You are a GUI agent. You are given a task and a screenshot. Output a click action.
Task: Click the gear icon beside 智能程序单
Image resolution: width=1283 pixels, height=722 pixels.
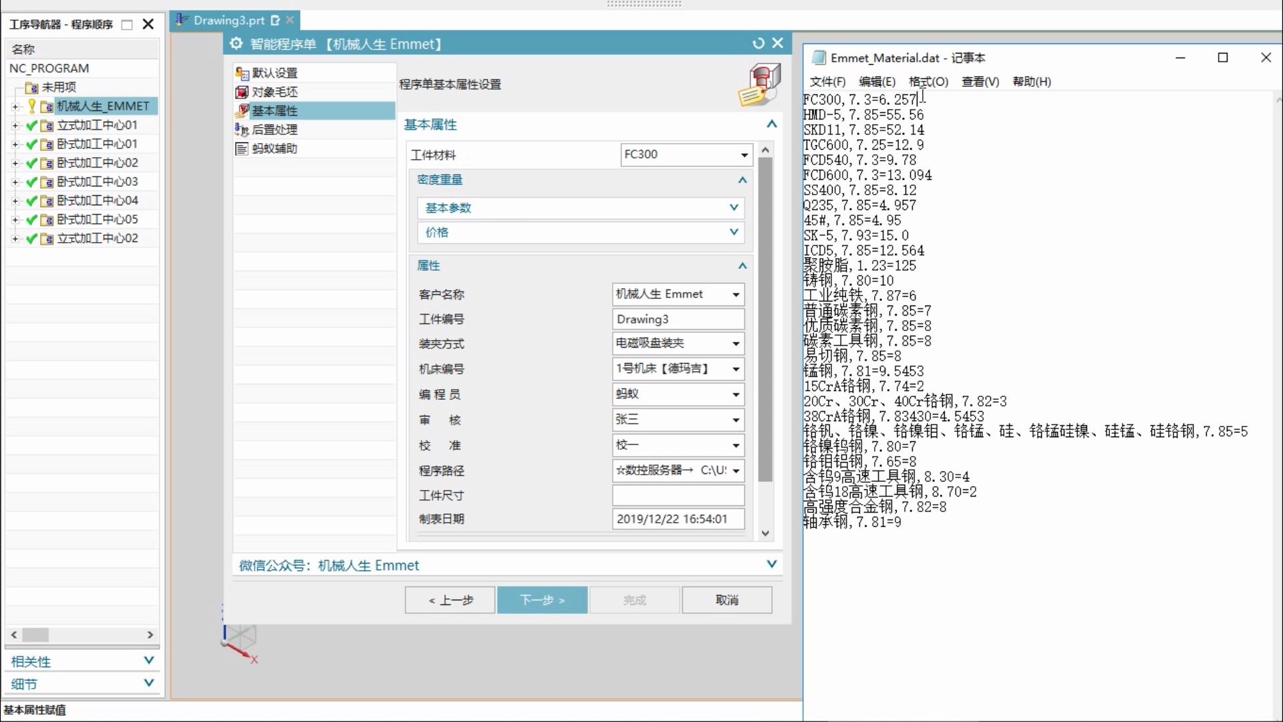tap(236, 43)
